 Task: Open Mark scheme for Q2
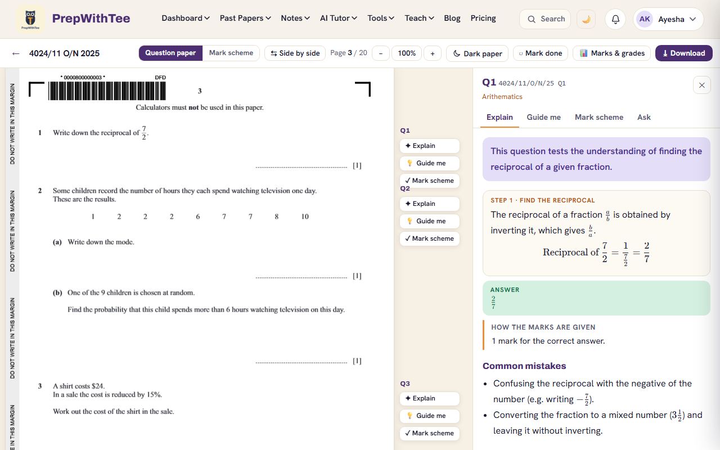430,238
